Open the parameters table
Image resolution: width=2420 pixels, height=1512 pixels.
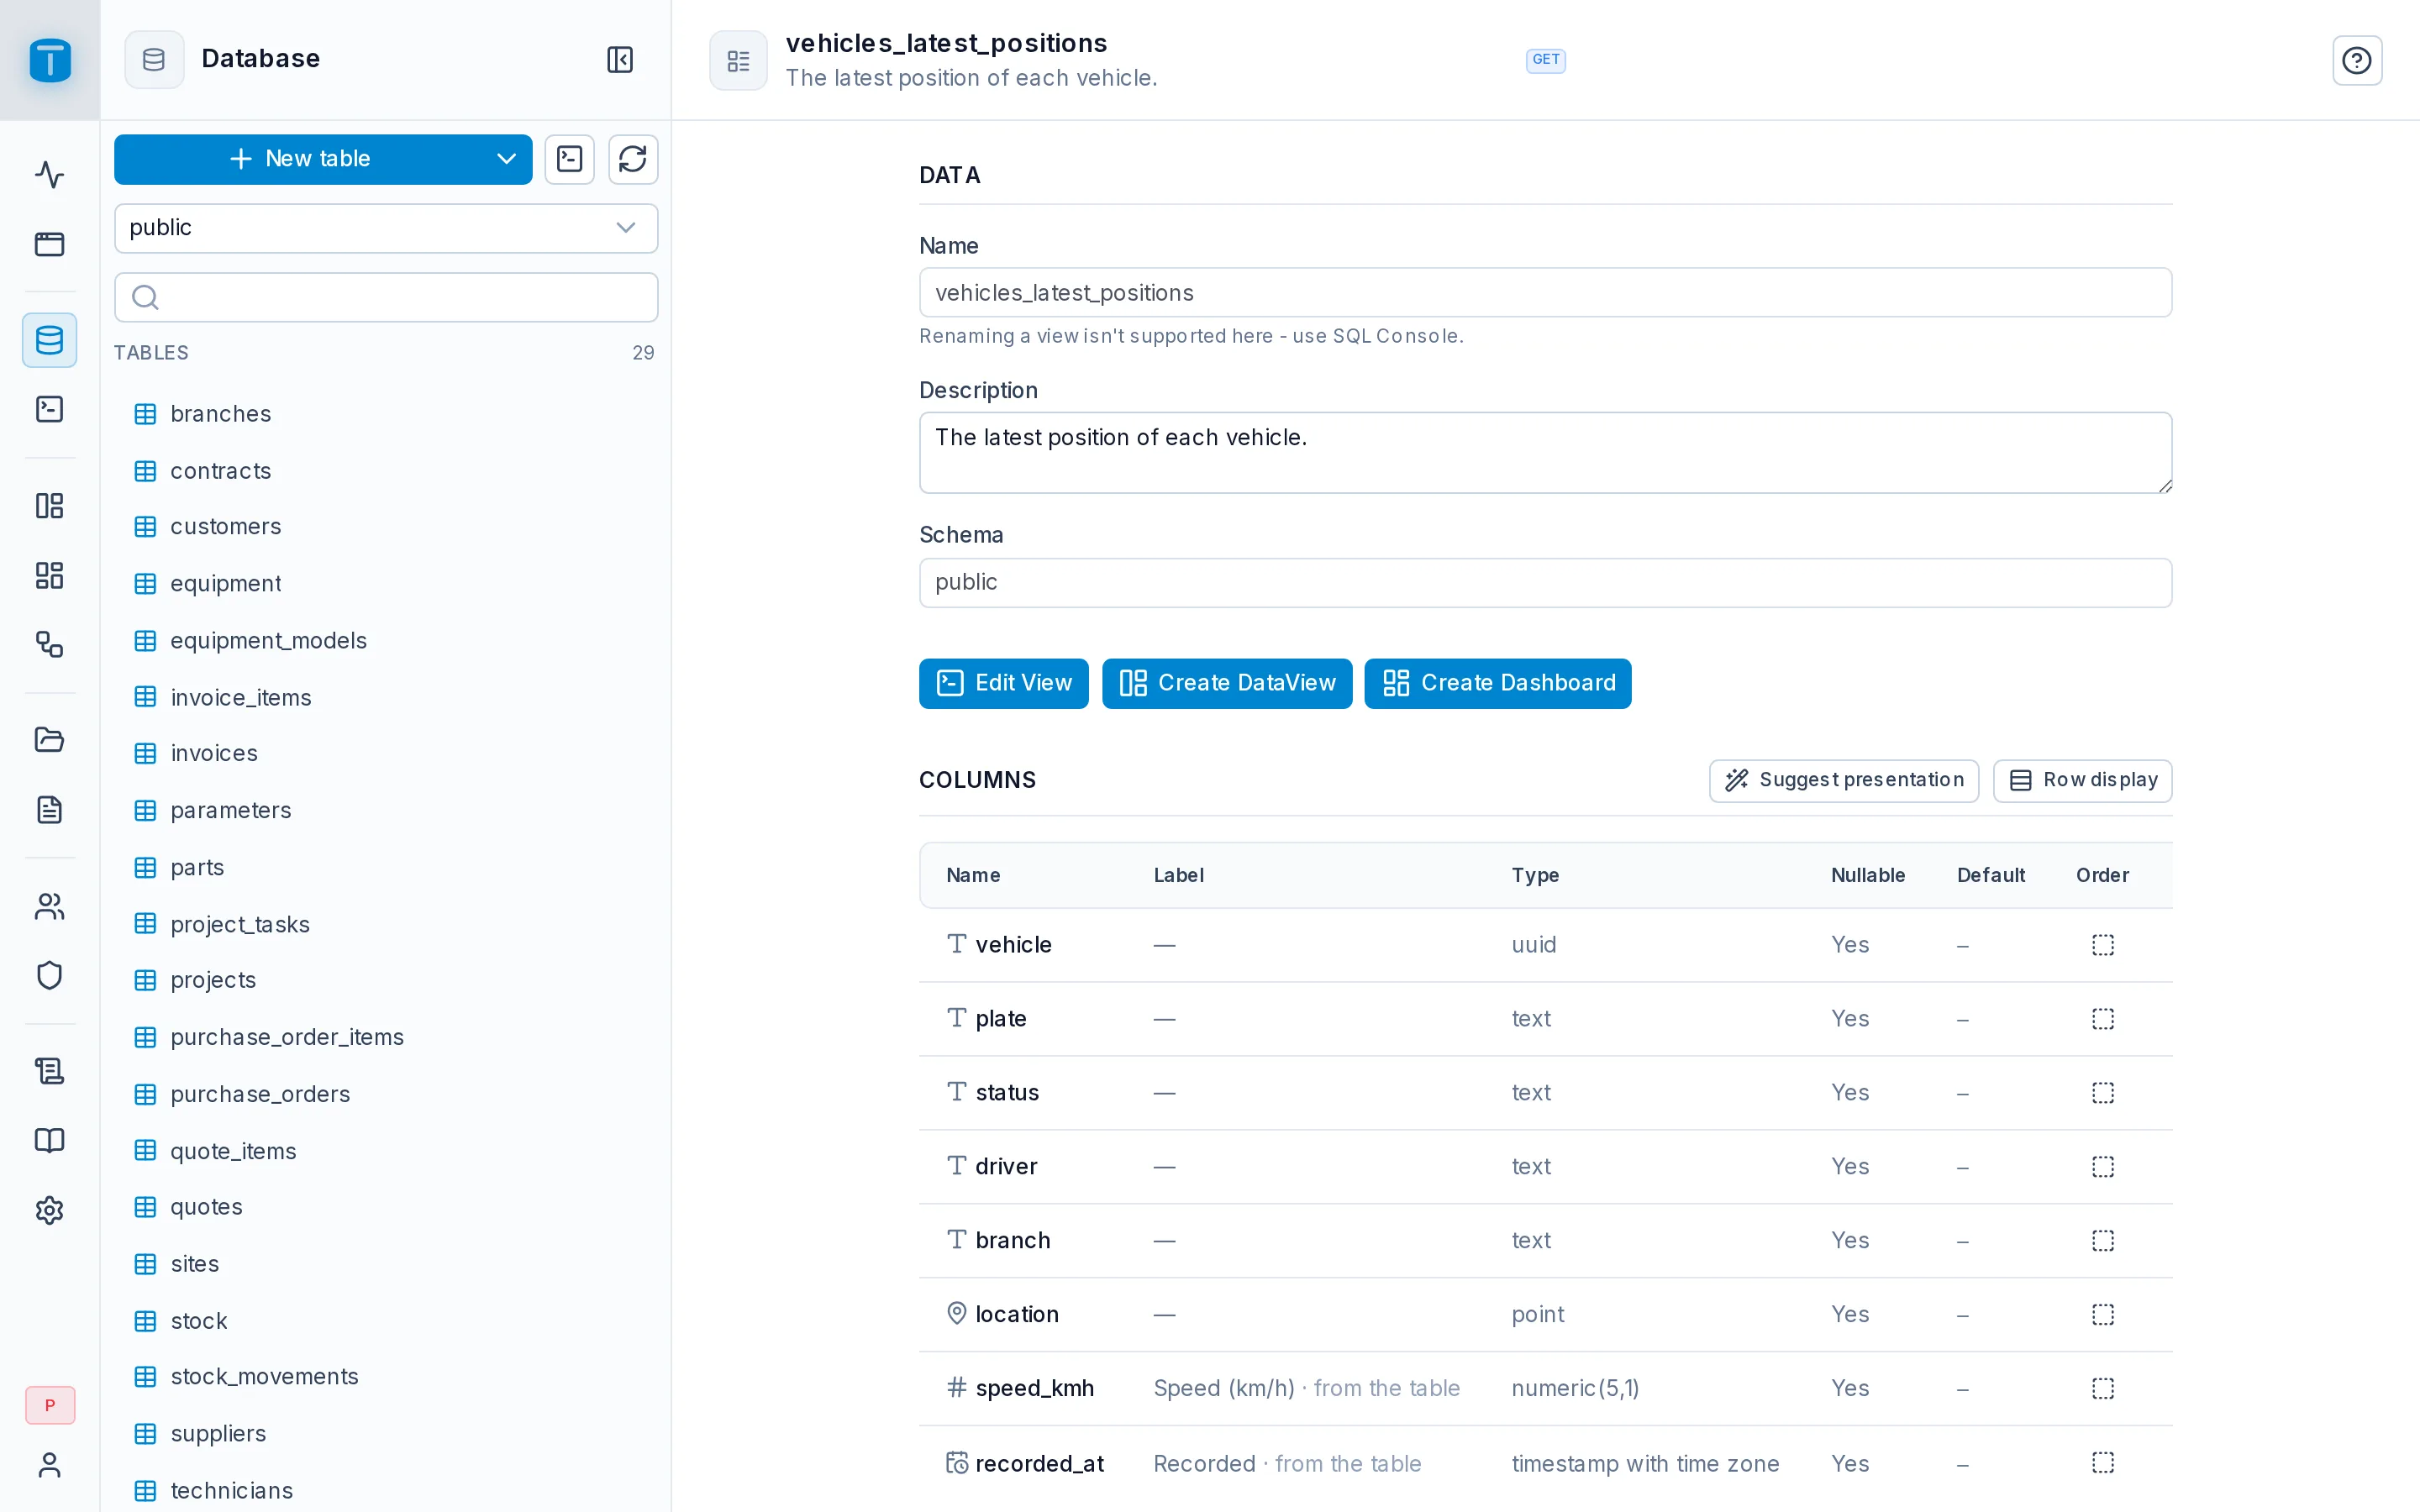coord(386,811)
